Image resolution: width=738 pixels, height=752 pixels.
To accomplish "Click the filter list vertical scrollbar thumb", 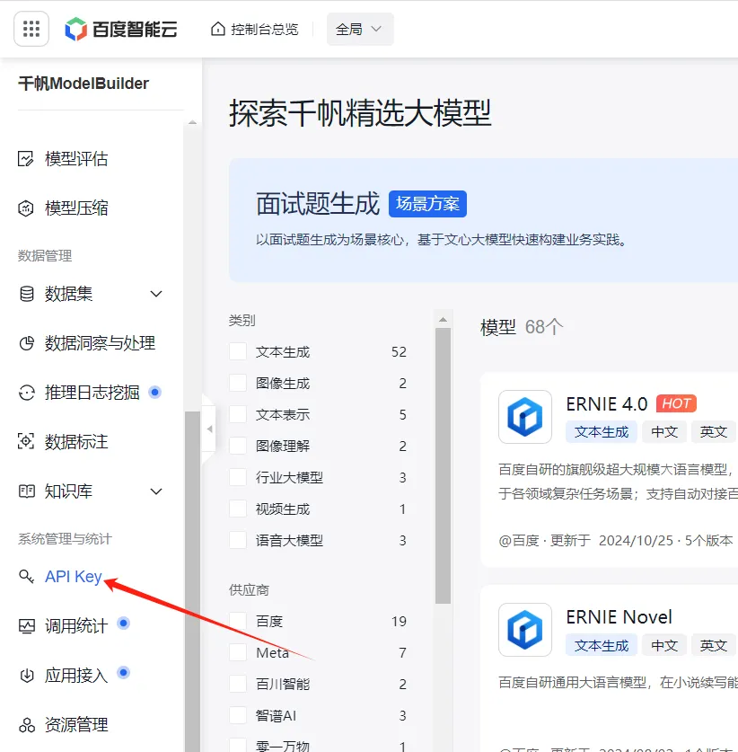I will click(x=443, y=465).
